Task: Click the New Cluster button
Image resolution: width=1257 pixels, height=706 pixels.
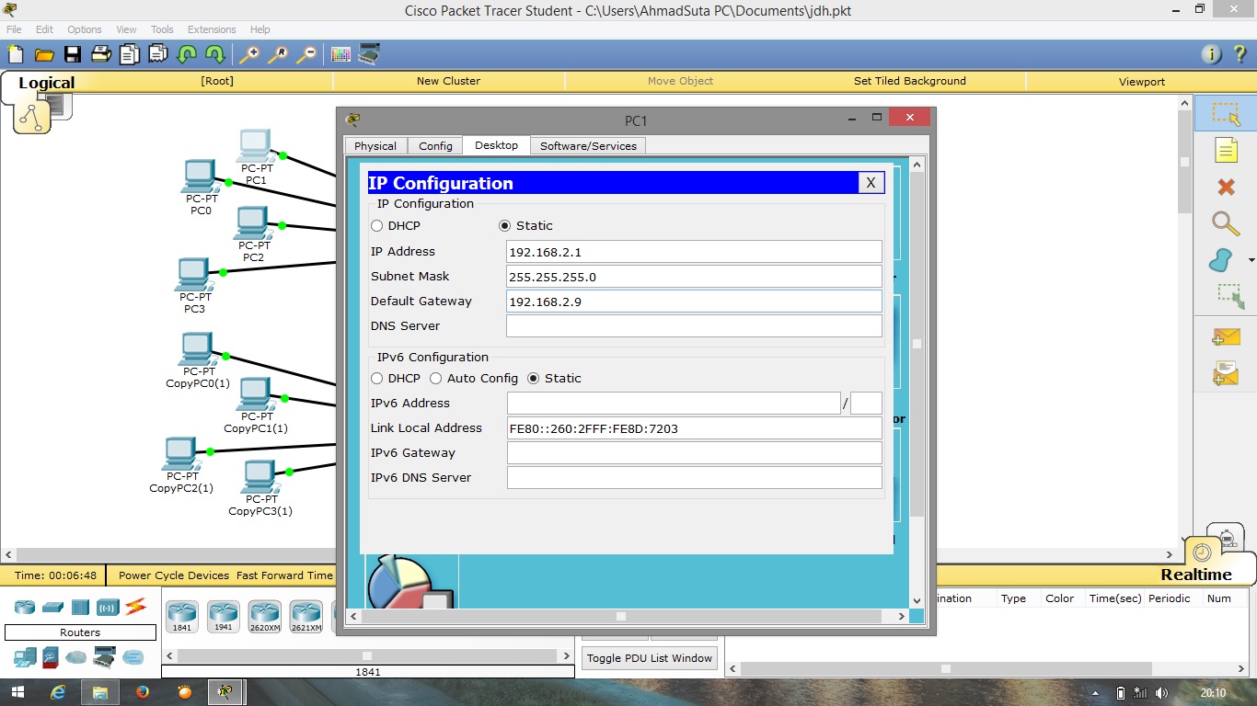Action: [448, 81]
